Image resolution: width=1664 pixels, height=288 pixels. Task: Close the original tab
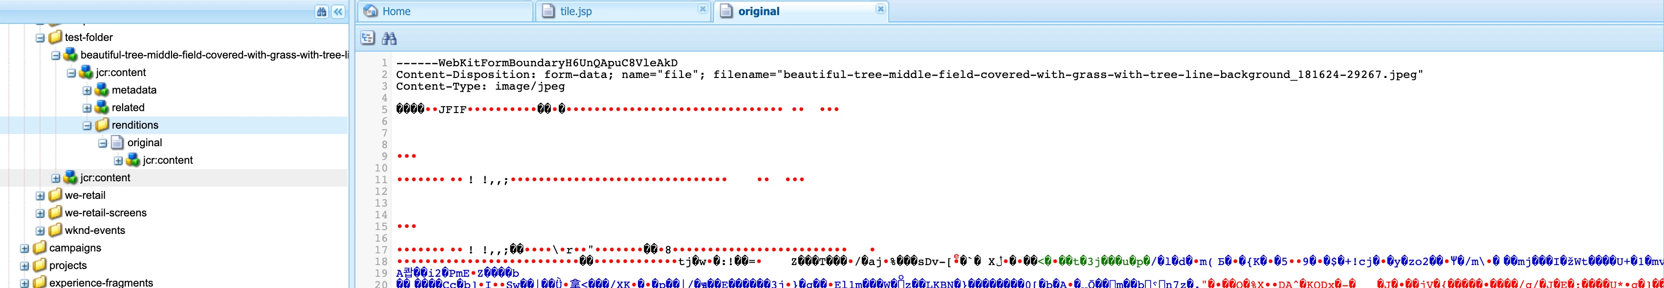tap(880, 8)
